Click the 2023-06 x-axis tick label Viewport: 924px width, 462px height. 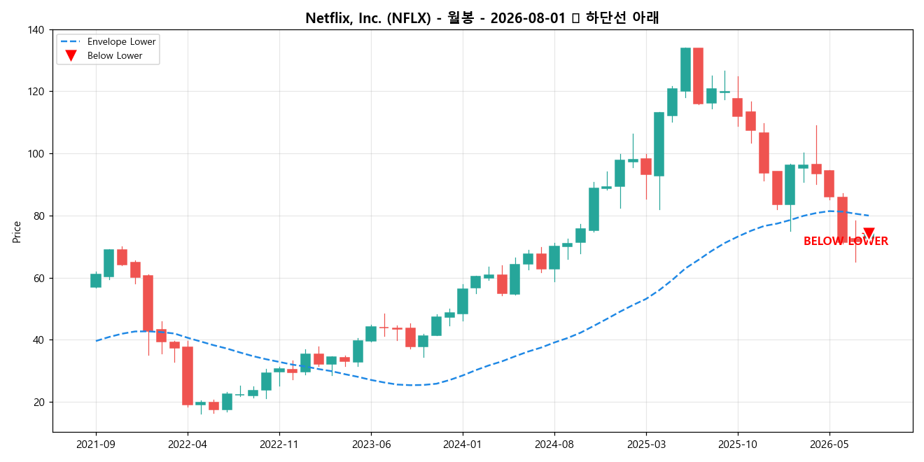(371, 444)
